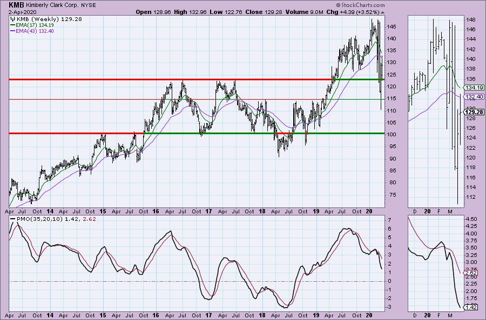The height and width of the screenshot is (320, 486).
Task: Click the 134.19 EMA price tag on right axis
Action: 475,87
